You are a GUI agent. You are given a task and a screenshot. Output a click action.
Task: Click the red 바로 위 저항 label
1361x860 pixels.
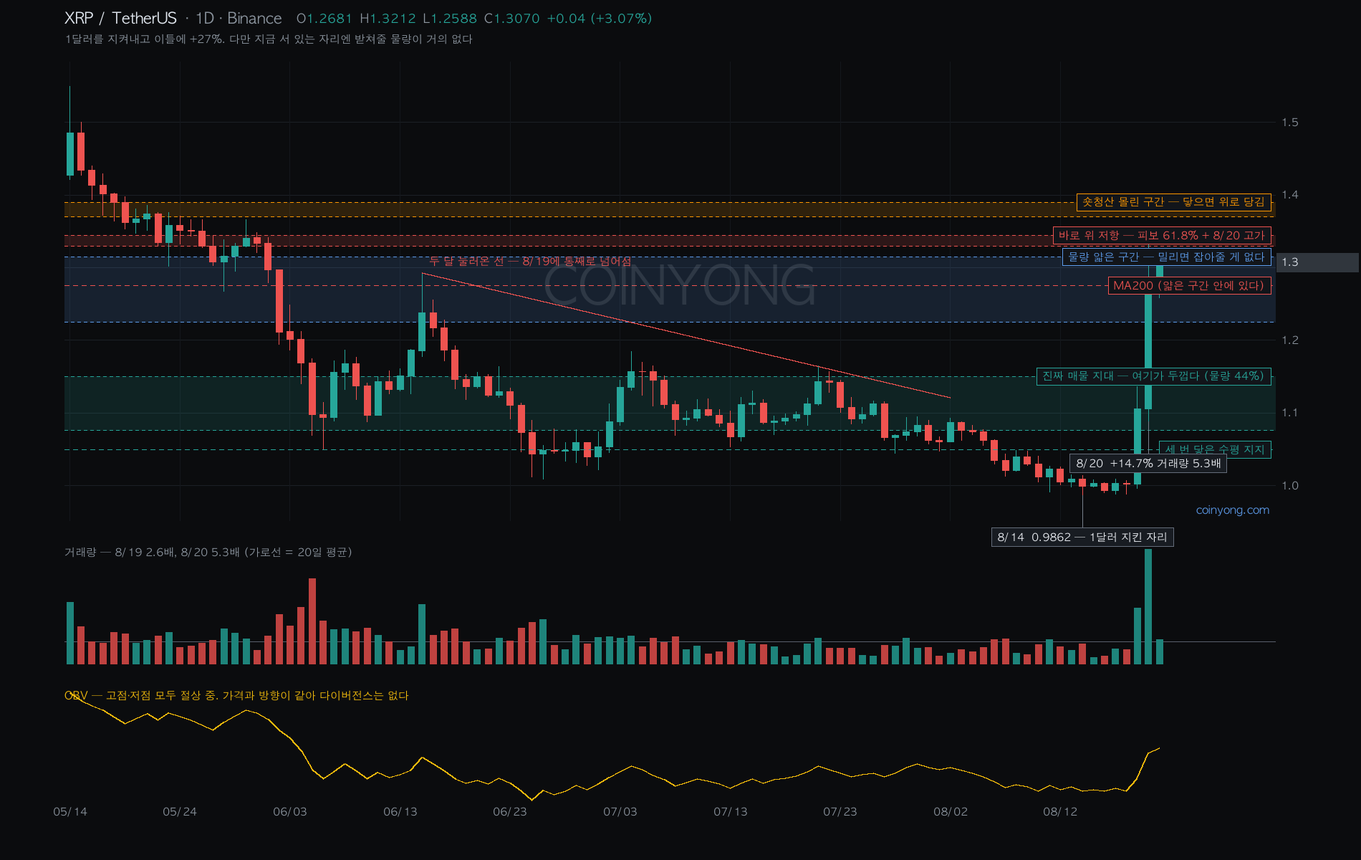[1162, 236]
